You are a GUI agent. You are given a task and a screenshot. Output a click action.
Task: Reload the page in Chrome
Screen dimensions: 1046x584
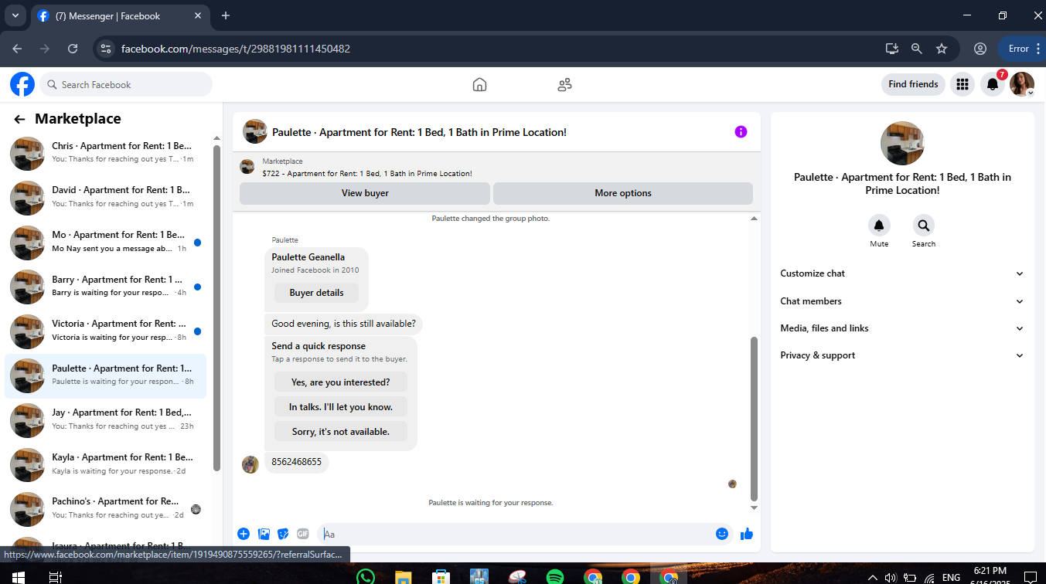tap(73, 49)
